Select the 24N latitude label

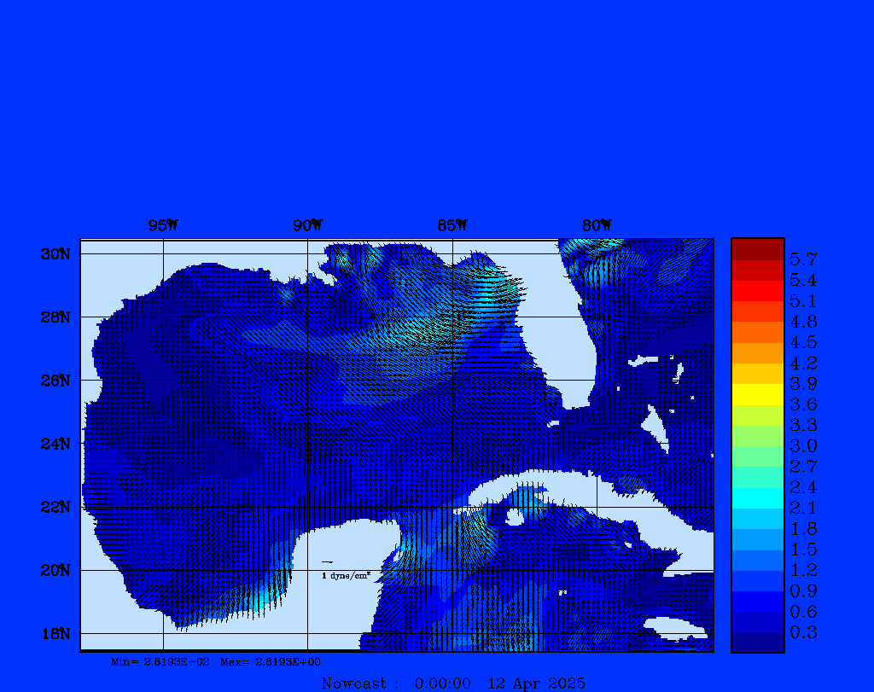tap(55, 444)
